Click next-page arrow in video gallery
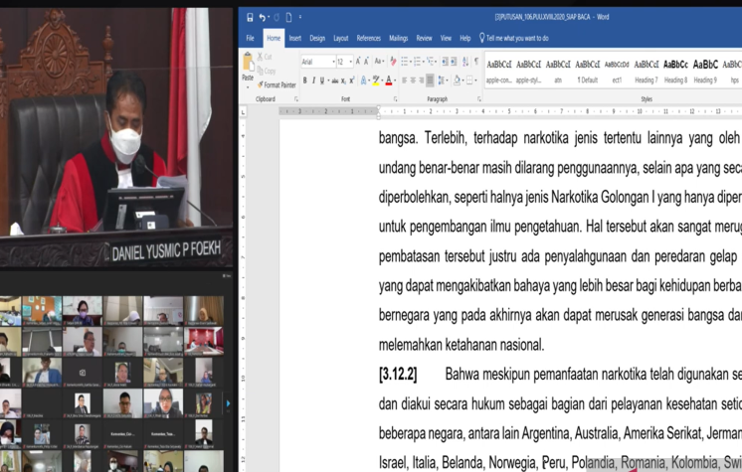Screen dimensions: 742x472 tap(228, 403)
